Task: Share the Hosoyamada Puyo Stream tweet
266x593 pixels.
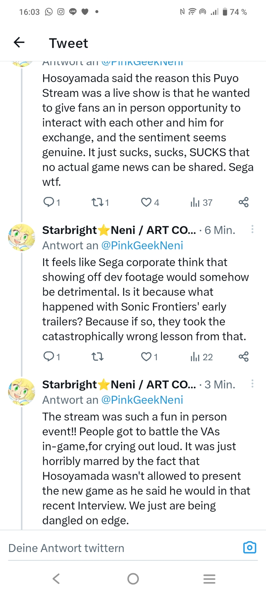Action: pos(244,202)
